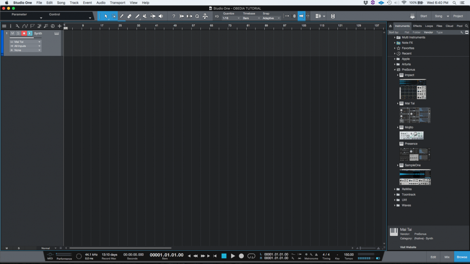The width and height of the screenshot is (470, 264).
Task: Click the Start page button
Action: (x=423, y=16)
